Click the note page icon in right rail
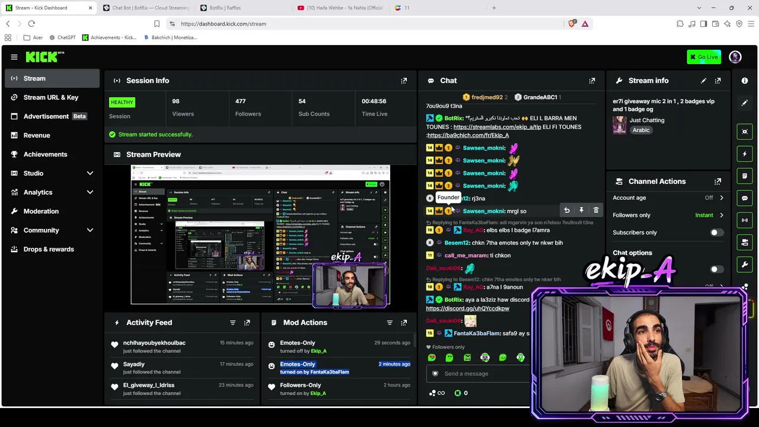Viewport: 759px width, 427px height. [745, 176]
